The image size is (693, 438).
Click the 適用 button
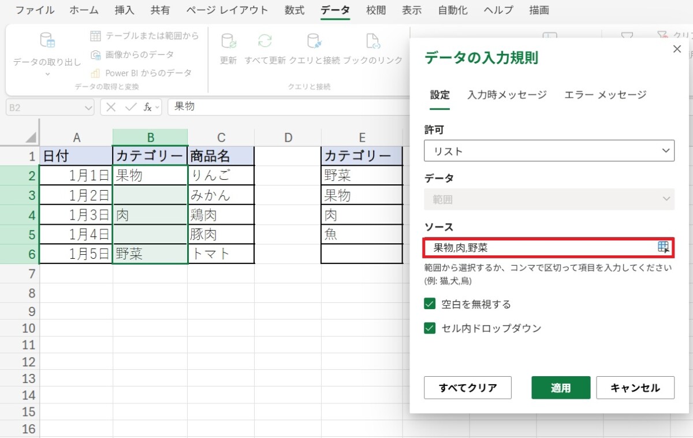pyautogui.click(x=560, y=388)
